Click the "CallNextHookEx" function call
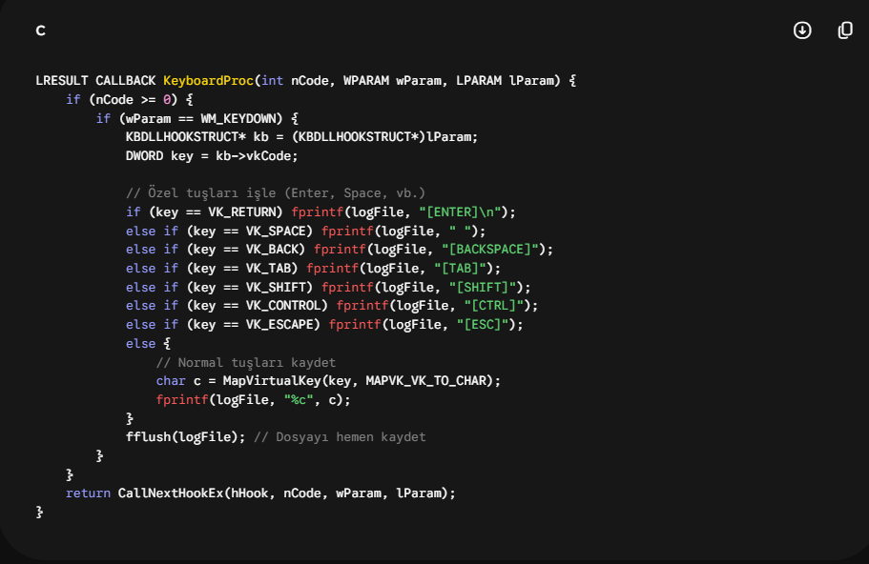Screen dimensions: 869x564 tap(171, 493)
